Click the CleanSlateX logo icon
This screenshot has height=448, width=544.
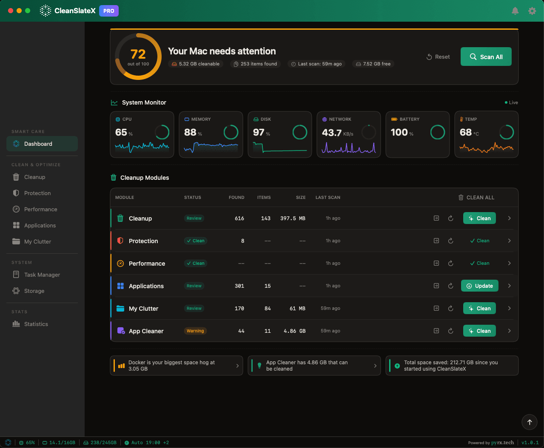pyautogui.click(x=46, y=11)
